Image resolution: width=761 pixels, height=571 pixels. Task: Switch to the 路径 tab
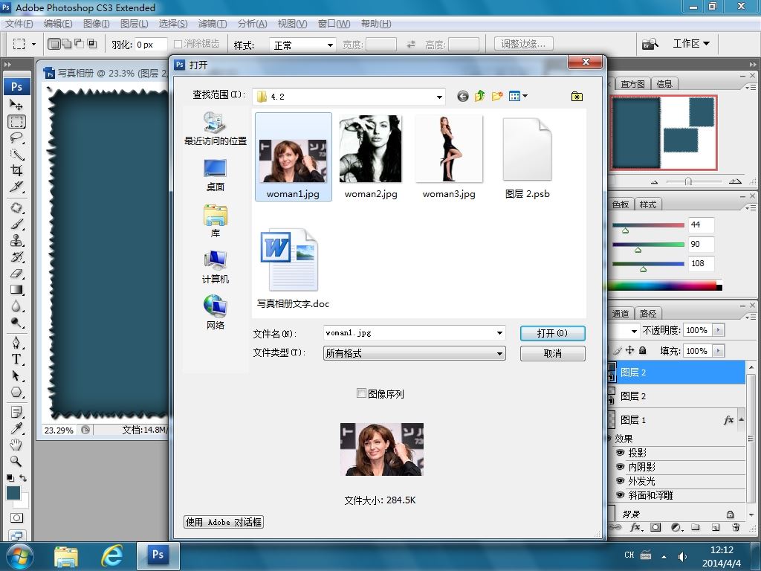click(647, 314)
